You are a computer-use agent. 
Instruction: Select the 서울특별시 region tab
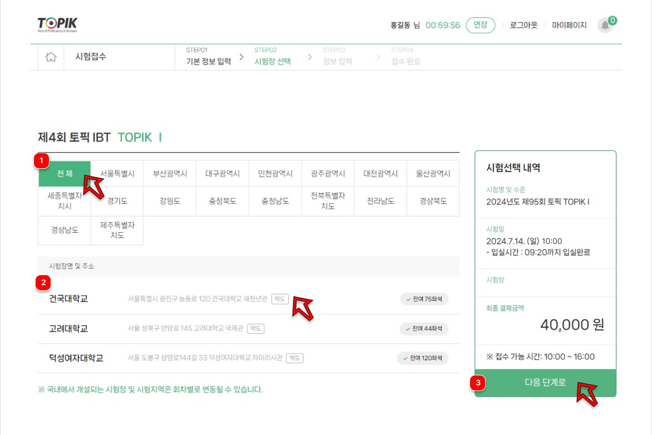[x=117, y=174]
